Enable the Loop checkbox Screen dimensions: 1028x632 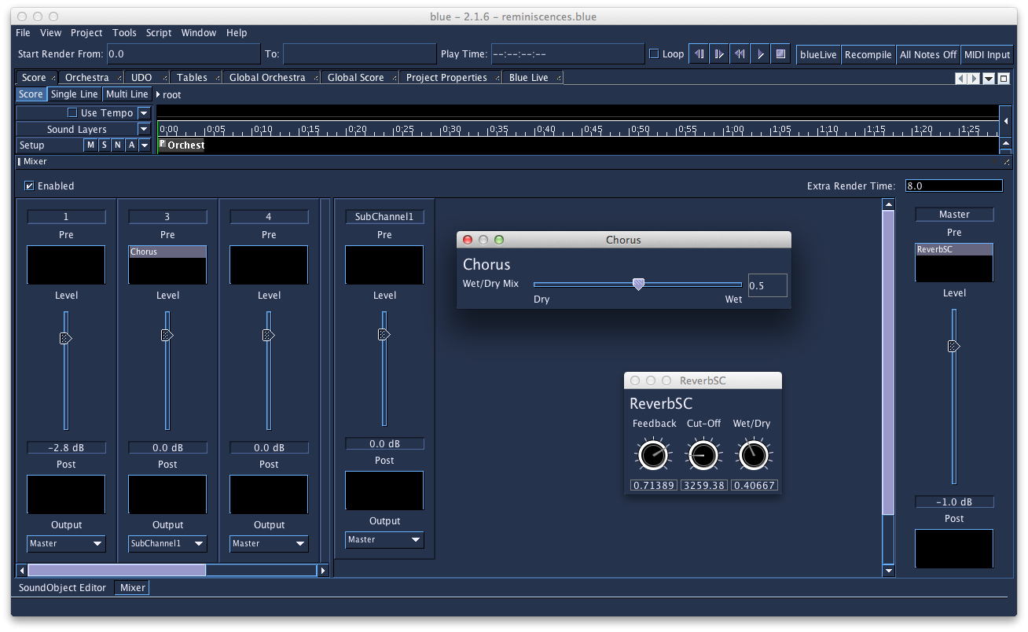654,54
